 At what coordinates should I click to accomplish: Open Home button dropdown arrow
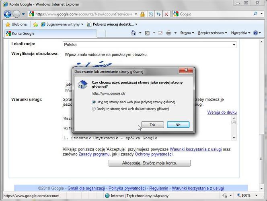click(x=140, y=33)
